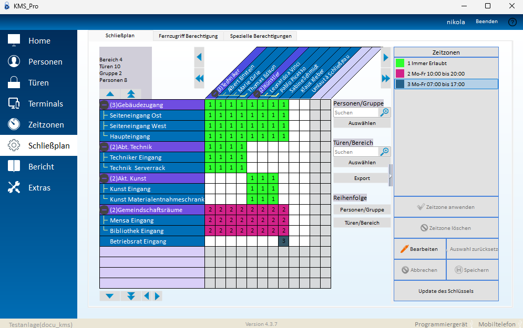Screen dimensions: 523x328
Task: Click search magnifier for Türen/Bereich
Action: tap(385, 152)
